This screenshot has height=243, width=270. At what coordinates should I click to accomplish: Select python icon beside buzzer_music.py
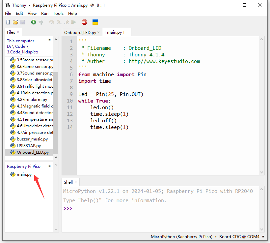[x=13, y=139]
